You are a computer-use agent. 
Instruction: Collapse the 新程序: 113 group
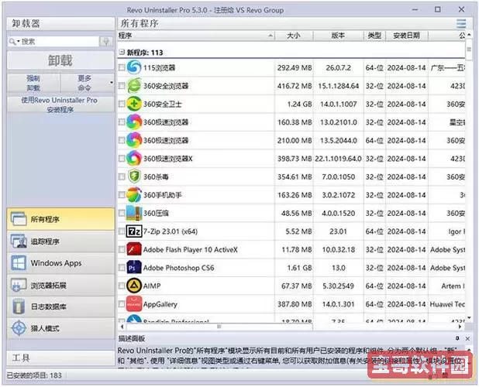122,52
